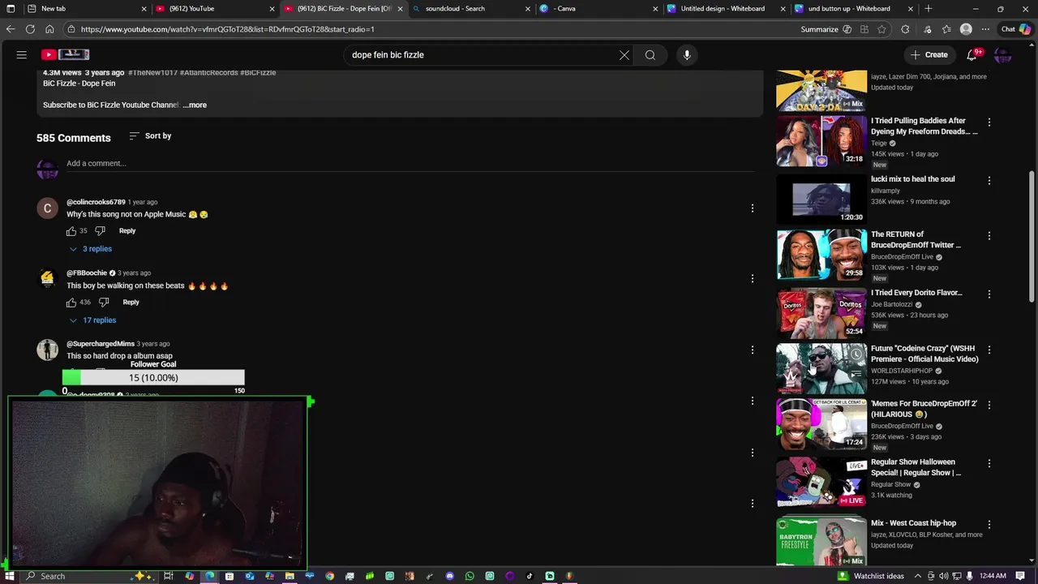The height and width of the screenshot is (584, 1038).
Task: Open 'Memes For BruceDropEmOff 2' video title
Action: click(x=924, y=409)
